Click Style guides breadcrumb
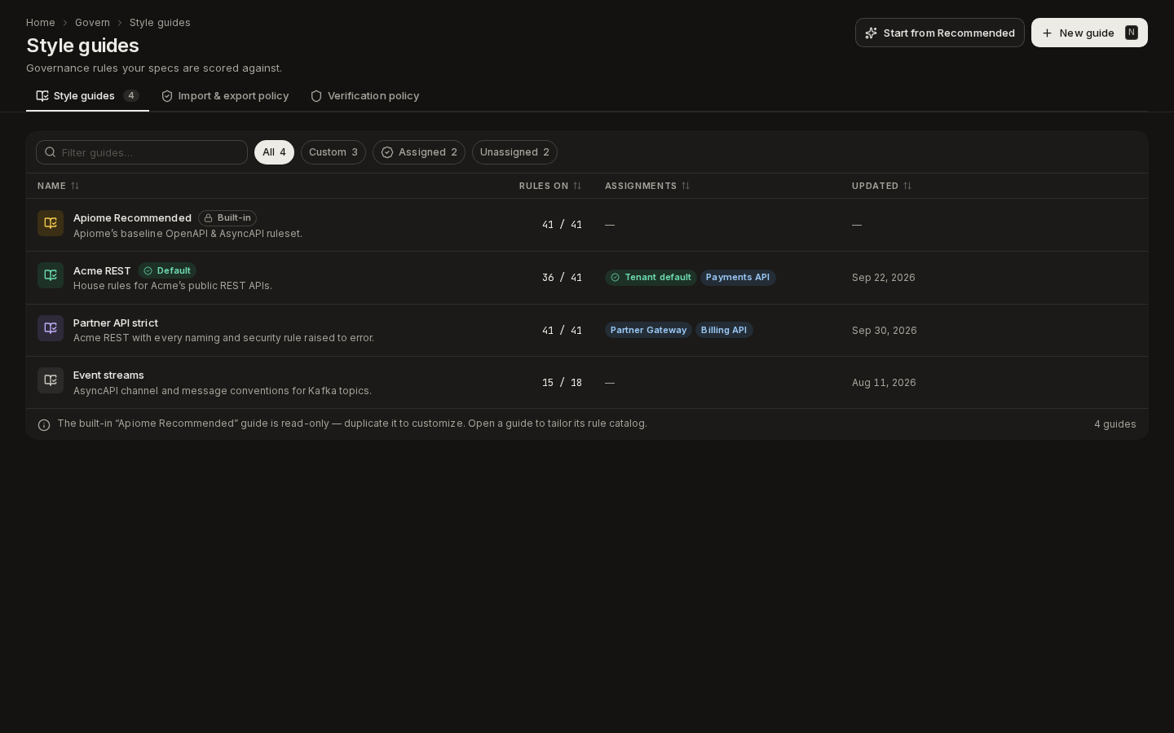1174x733 pixels. pyautogui.click(x=160, y=23)
